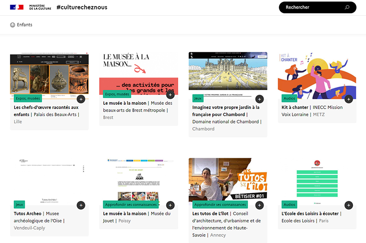Screen dimensions: 366x243
Task: Click Jeux tag on Tutos Archeo card
Action: point(20,204)
